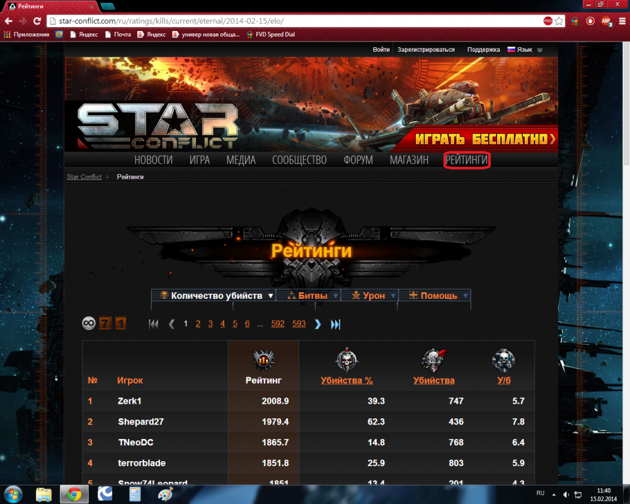Go to the previous ratings page arrow
The image size is (630, 504).
[x=171, y=324]
